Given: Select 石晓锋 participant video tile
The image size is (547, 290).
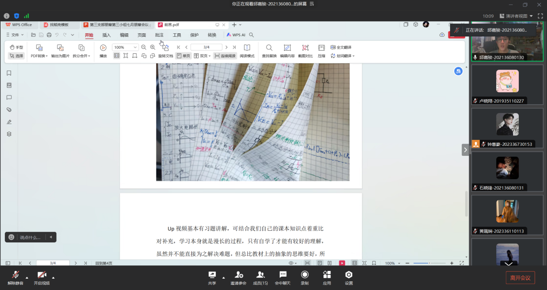Looking at the screenshot, I should pos(507,171).
